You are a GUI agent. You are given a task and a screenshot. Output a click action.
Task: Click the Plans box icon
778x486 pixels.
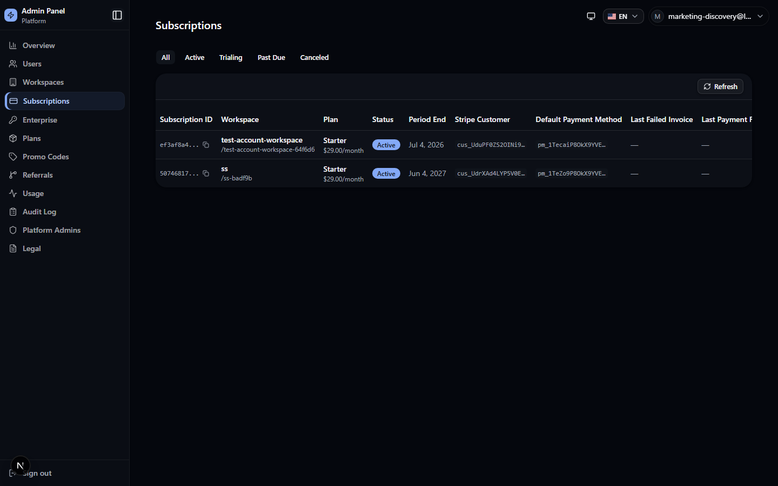(13, 138)
